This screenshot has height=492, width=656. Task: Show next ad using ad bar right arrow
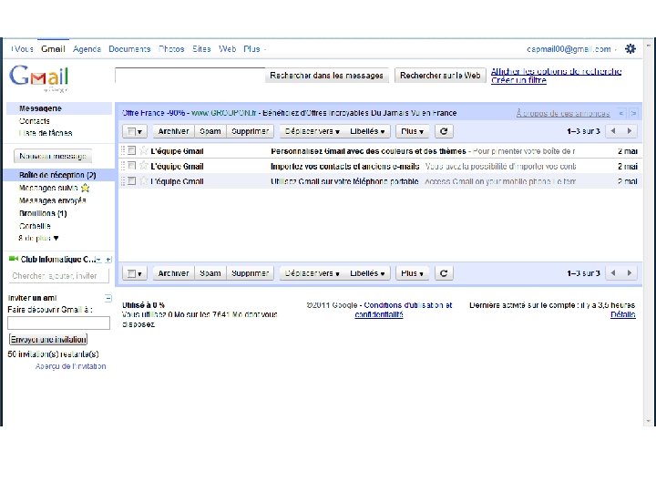click(x=634, y=113)
